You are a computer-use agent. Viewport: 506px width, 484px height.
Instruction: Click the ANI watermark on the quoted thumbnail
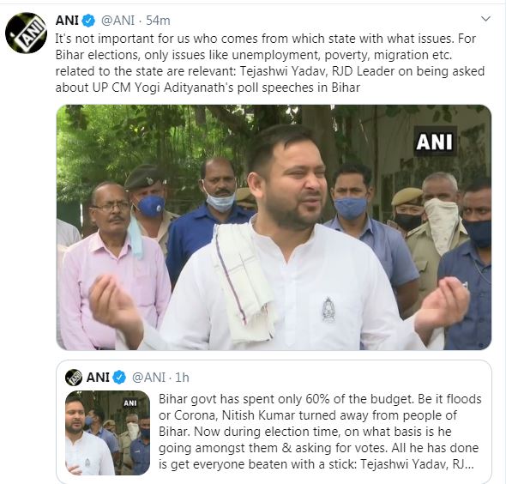(x=130, y=403)
